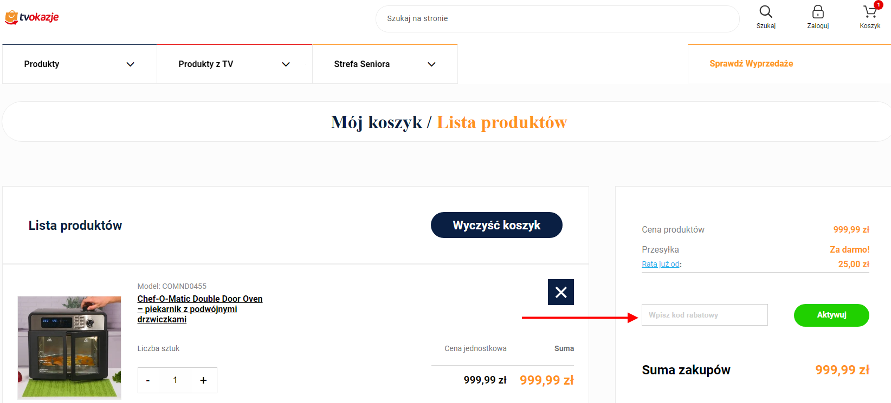Open the Rata już od link
The height and width of the screenshot is (403, 891).
[x=660, y=264]
